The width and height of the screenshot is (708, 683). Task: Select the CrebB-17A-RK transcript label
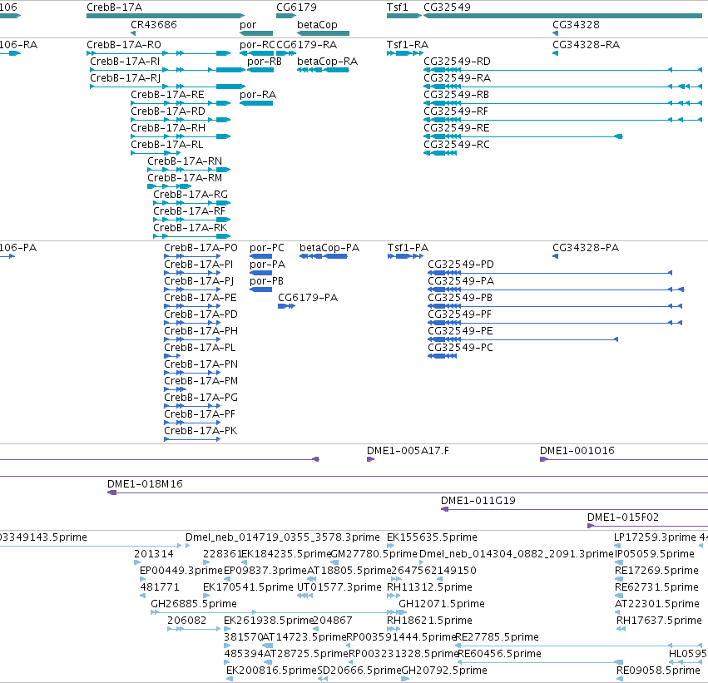click(190, 228)
